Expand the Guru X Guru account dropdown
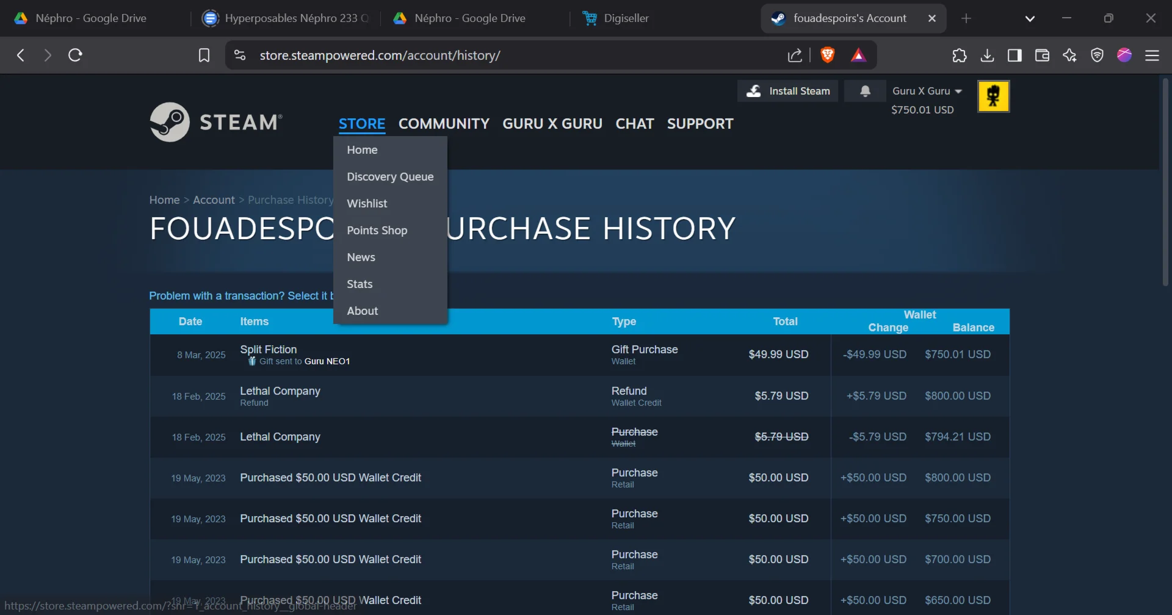The image size is (1172, 615). [927, 91]
